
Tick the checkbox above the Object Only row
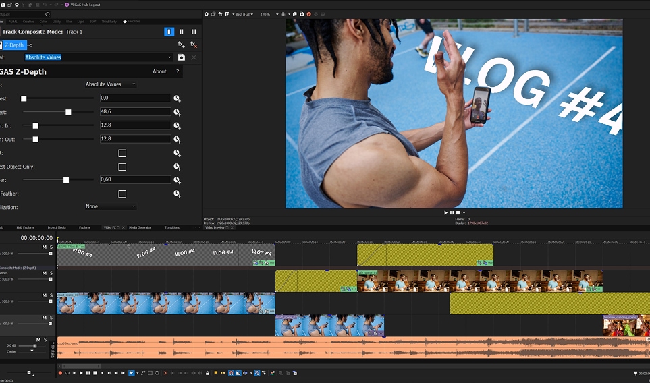coord(122,153)
